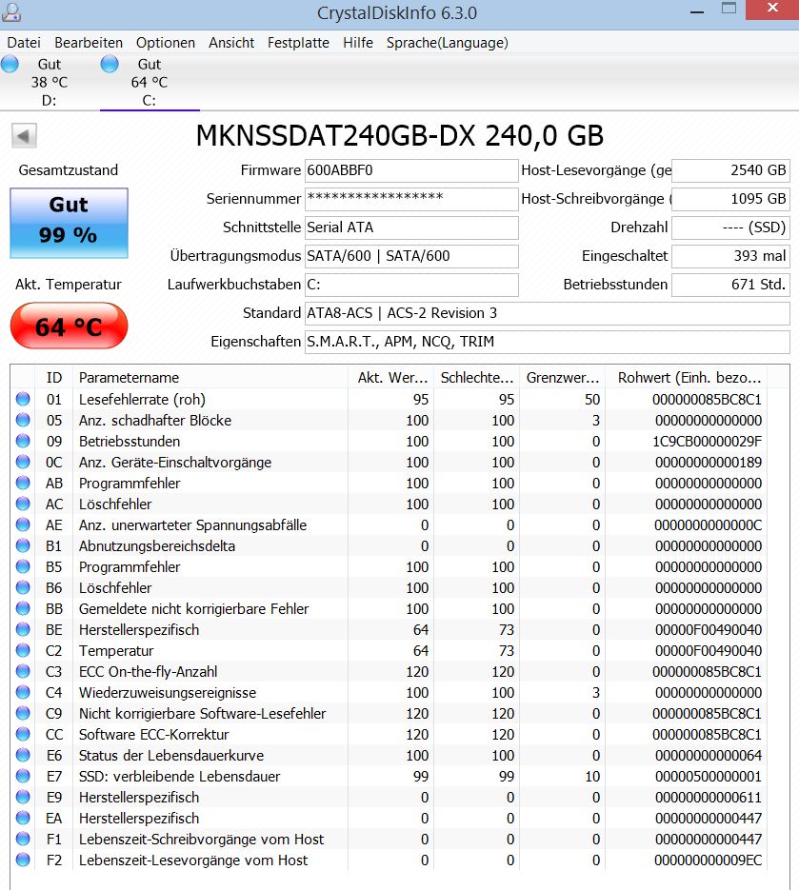Click the status orb of Nicht korrigierbare Software-Lesefehler row
Image resolution: width=799 pixels, height=890 pixels.
(x=23, y=714)
